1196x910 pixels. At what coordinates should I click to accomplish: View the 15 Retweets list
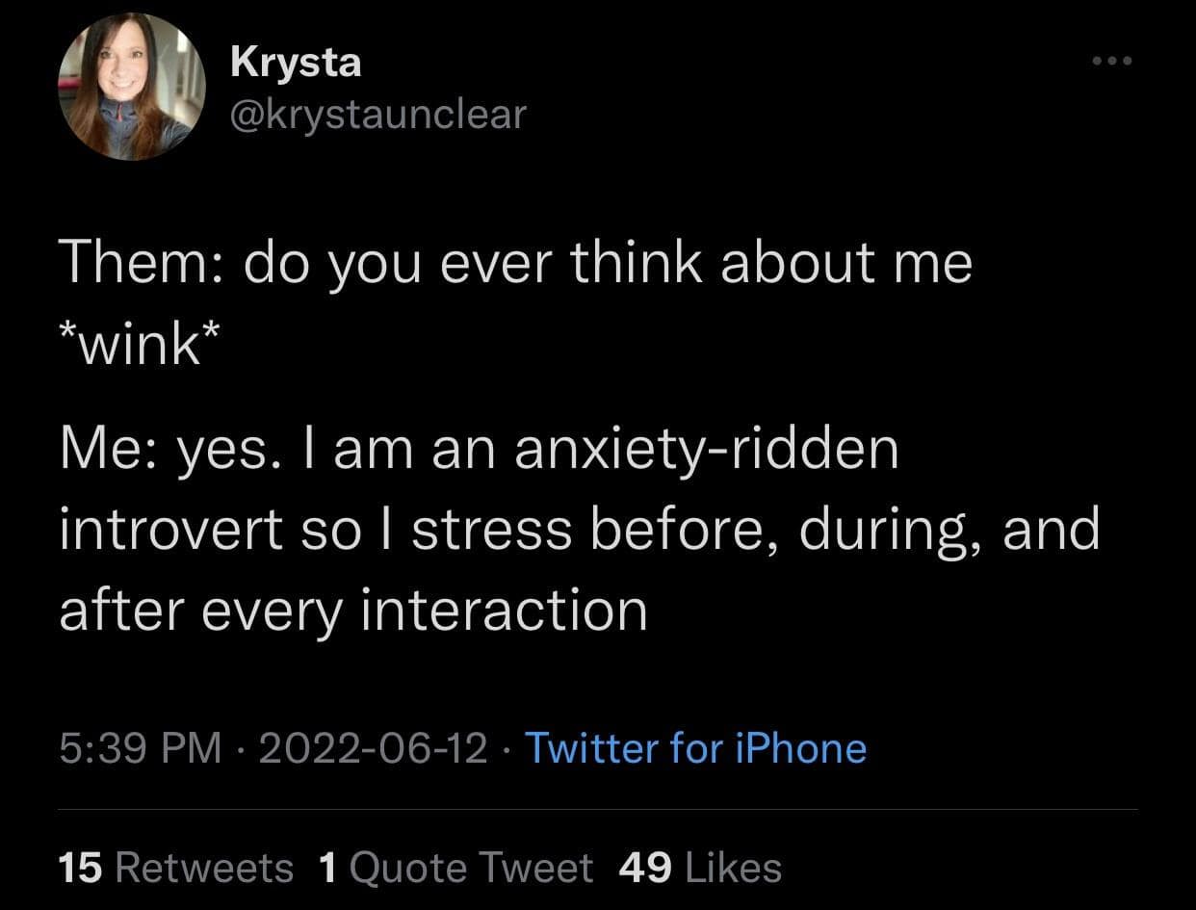coord(175,868)
